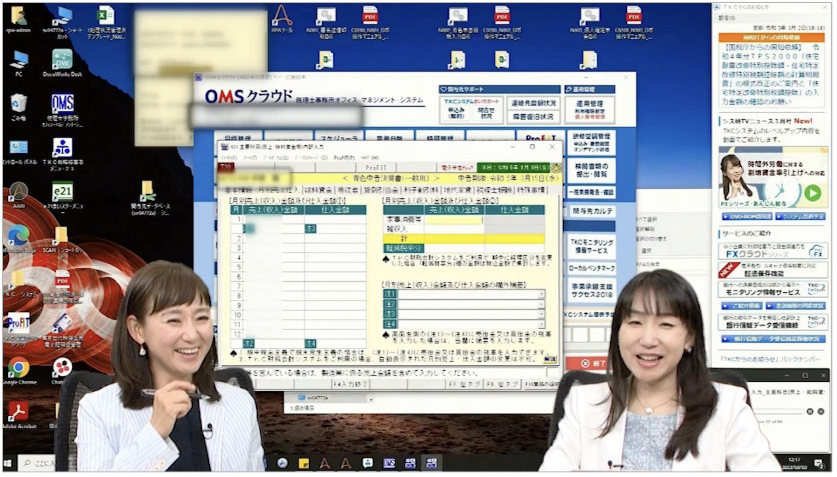Open the Microsoft Edge desktop icon
The width and height of the screenshot is (837, 477).
18,236
